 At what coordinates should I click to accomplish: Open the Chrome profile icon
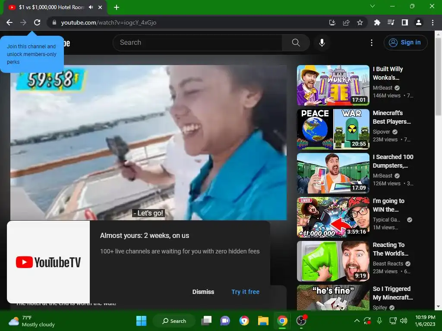click(x=419, y=22)
